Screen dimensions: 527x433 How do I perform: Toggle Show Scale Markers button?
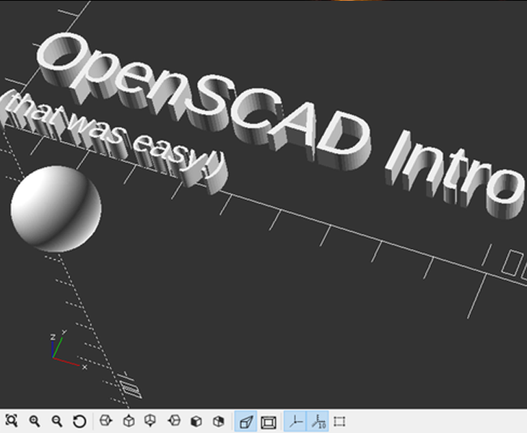pos(318,421)
